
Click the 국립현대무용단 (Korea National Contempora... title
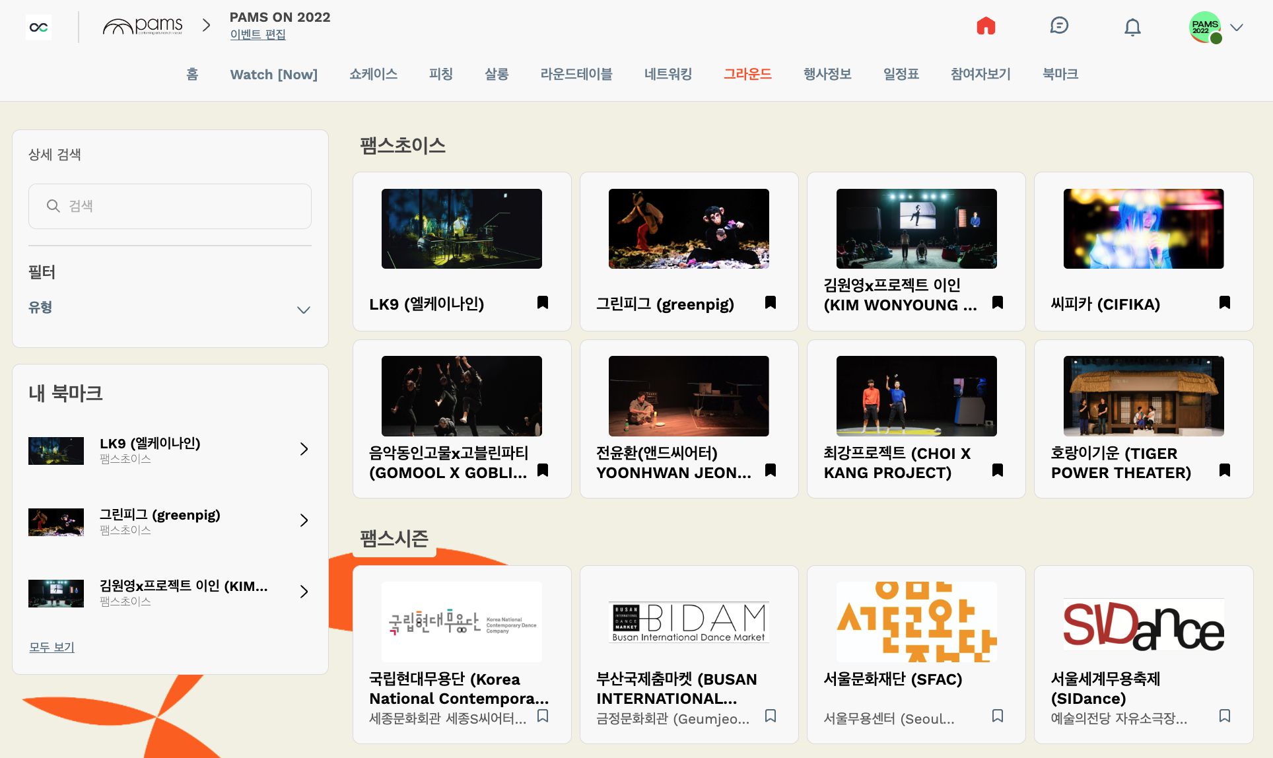[x=459, y=689]
